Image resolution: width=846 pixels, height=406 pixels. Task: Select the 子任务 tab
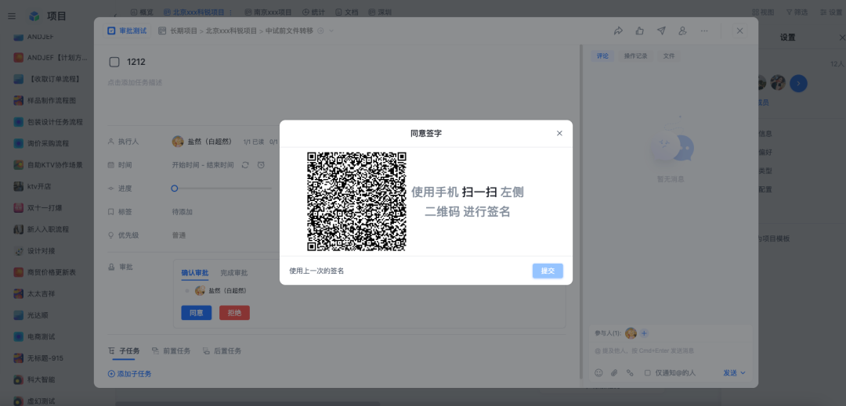(x=124, y=350)
